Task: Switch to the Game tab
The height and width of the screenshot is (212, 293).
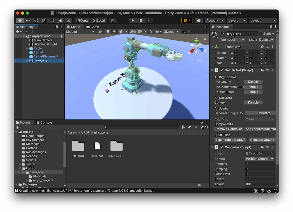Action: tap(93, 27)
